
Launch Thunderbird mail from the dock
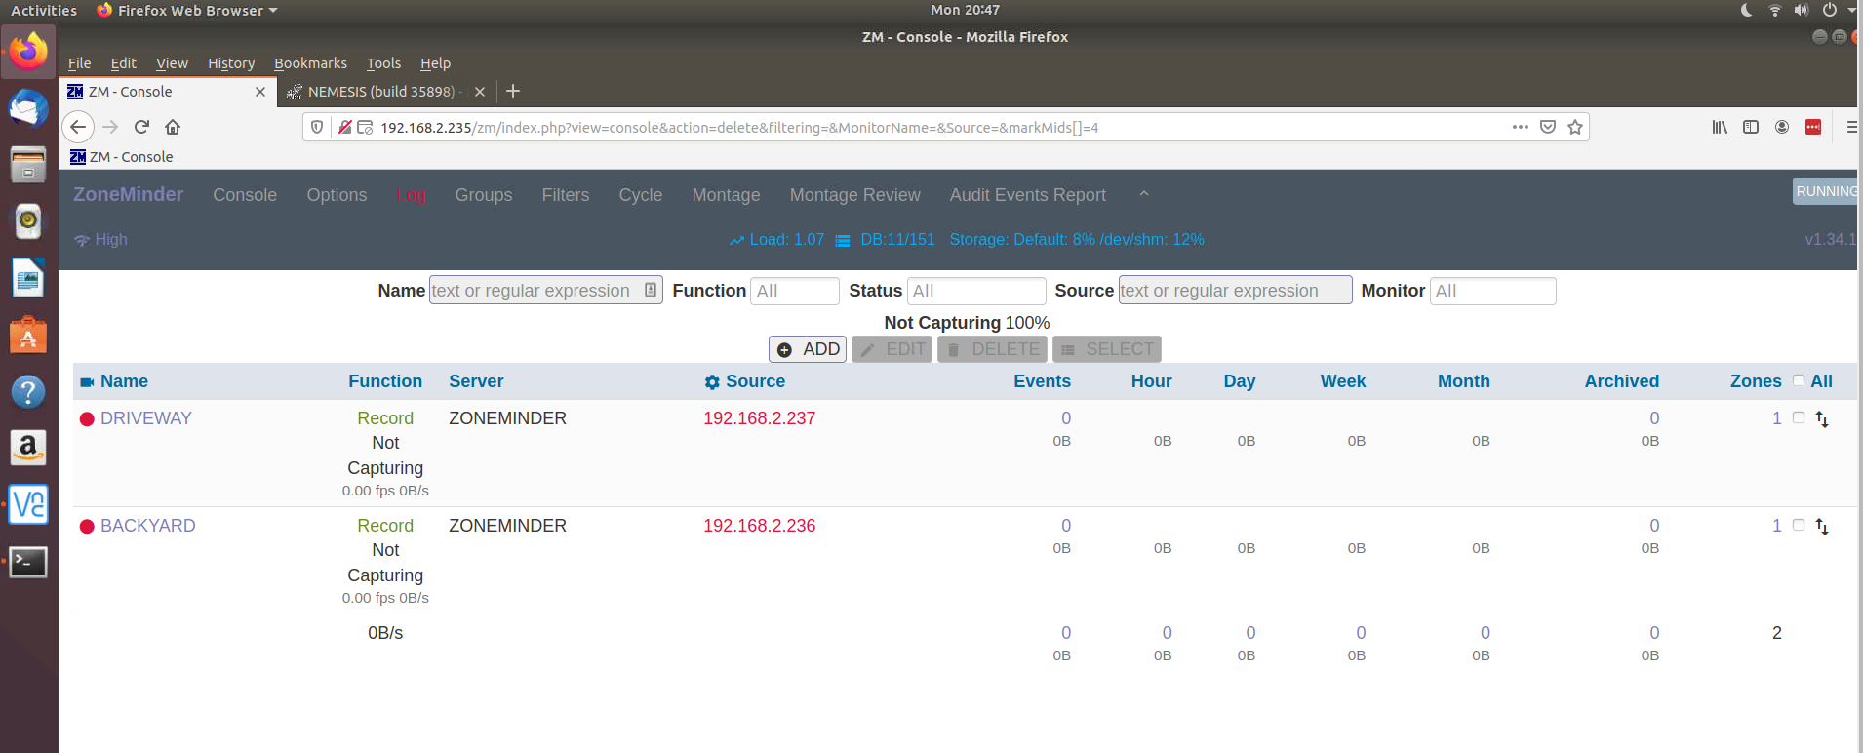[28, 107]
